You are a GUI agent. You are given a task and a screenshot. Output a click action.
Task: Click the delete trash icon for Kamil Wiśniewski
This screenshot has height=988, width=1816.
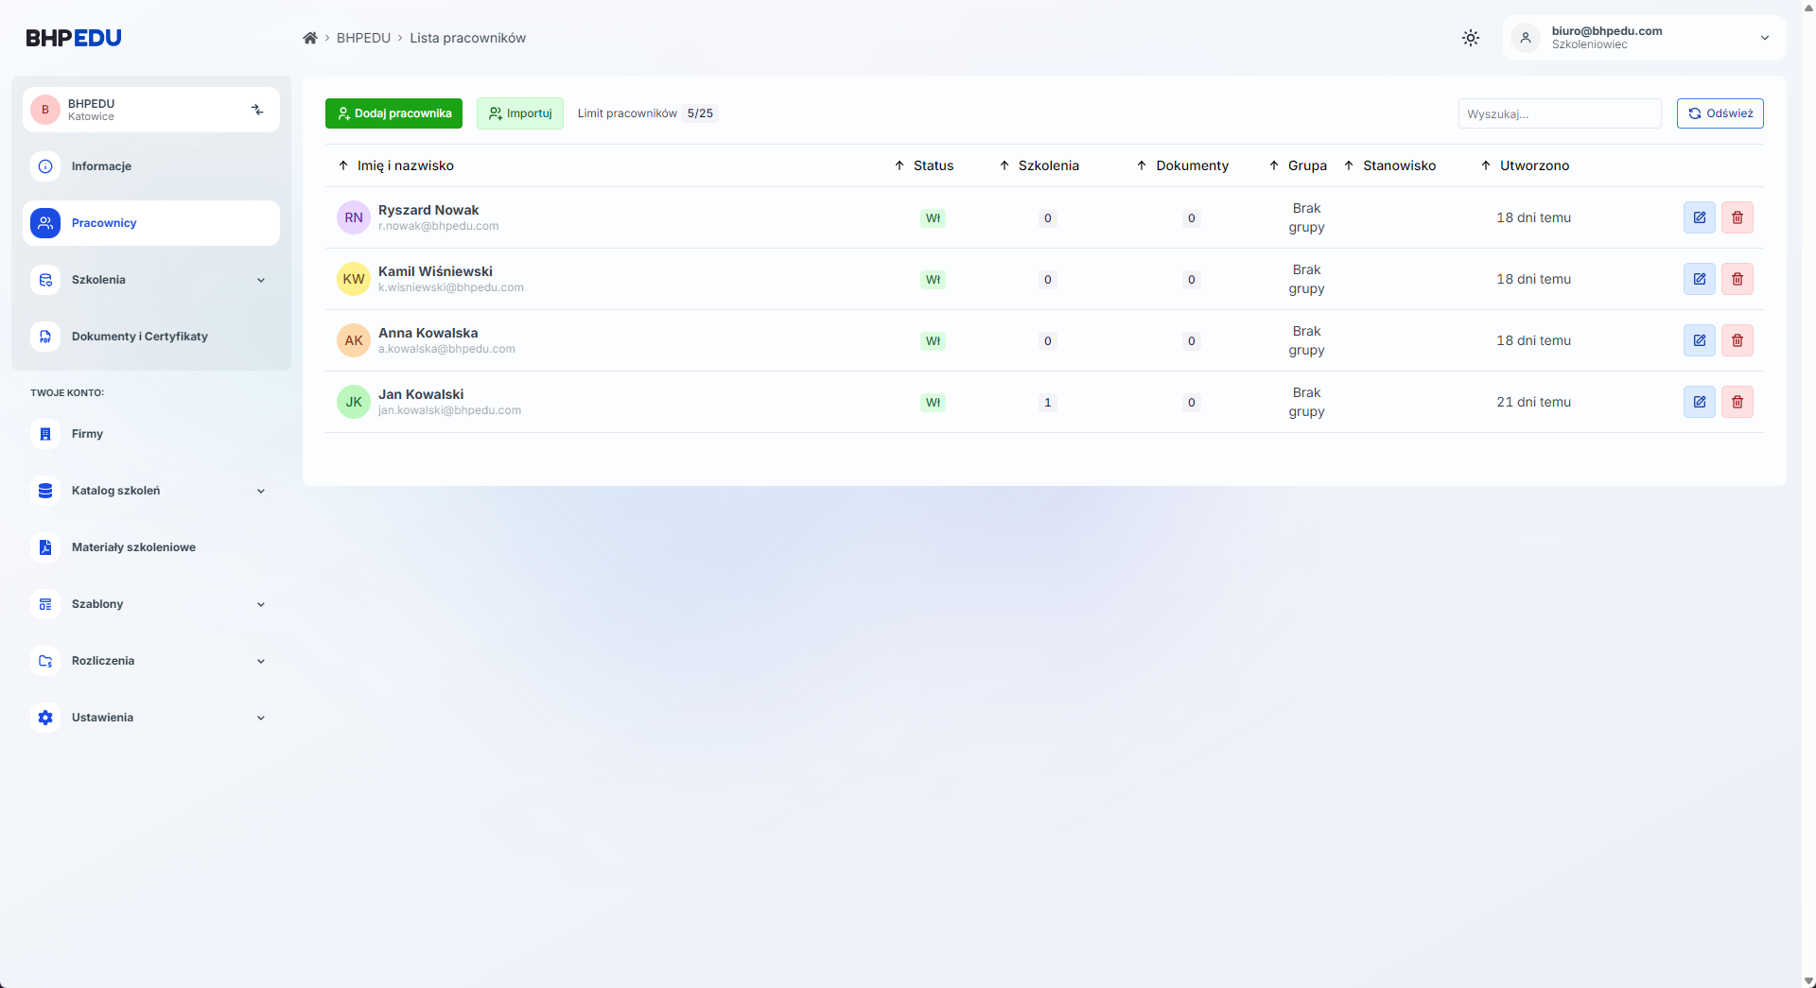(x=1737, y=279)
